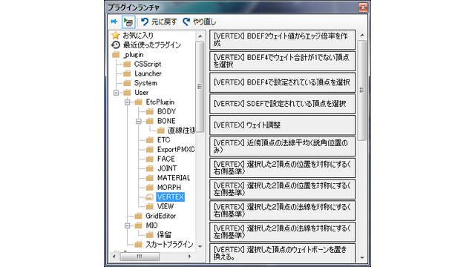Click plugin list scroll up arrow
Screen dimensions: 475x267
[362, 36]
